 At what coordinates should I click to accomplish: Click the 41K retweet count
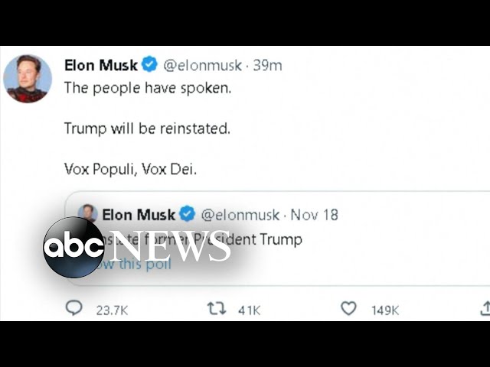click(x=249, y=310)
